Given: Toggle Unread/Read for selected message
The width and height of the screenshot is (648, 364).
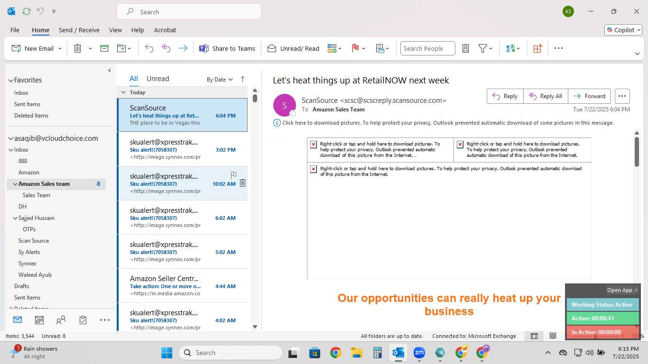Looking at the screenshot, I should (293, 48).
